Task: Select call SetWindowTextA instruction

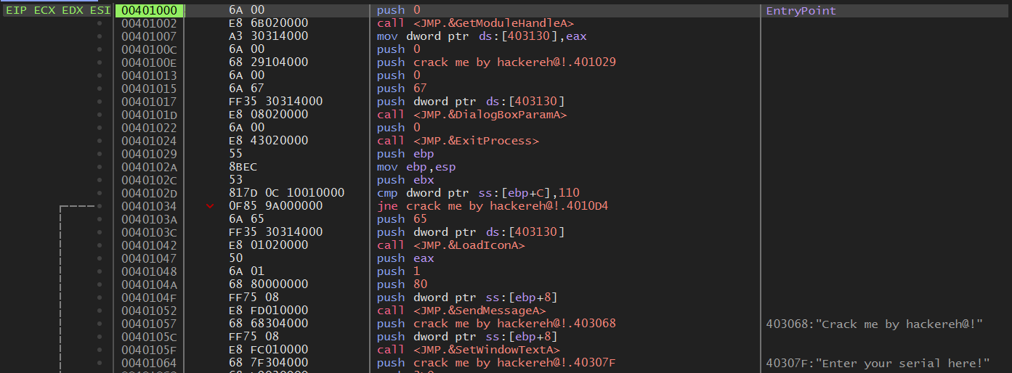Action: 468,350
